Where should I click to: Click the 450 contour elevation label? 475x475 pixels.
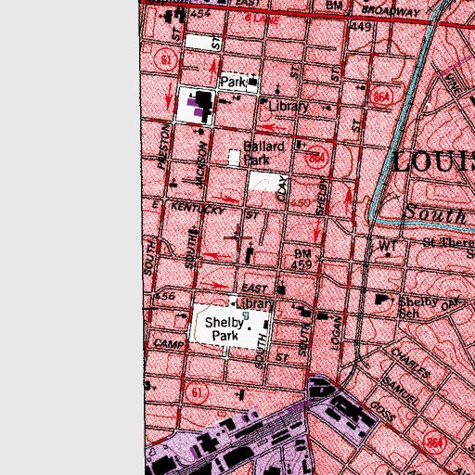click(x=301, y=203)
